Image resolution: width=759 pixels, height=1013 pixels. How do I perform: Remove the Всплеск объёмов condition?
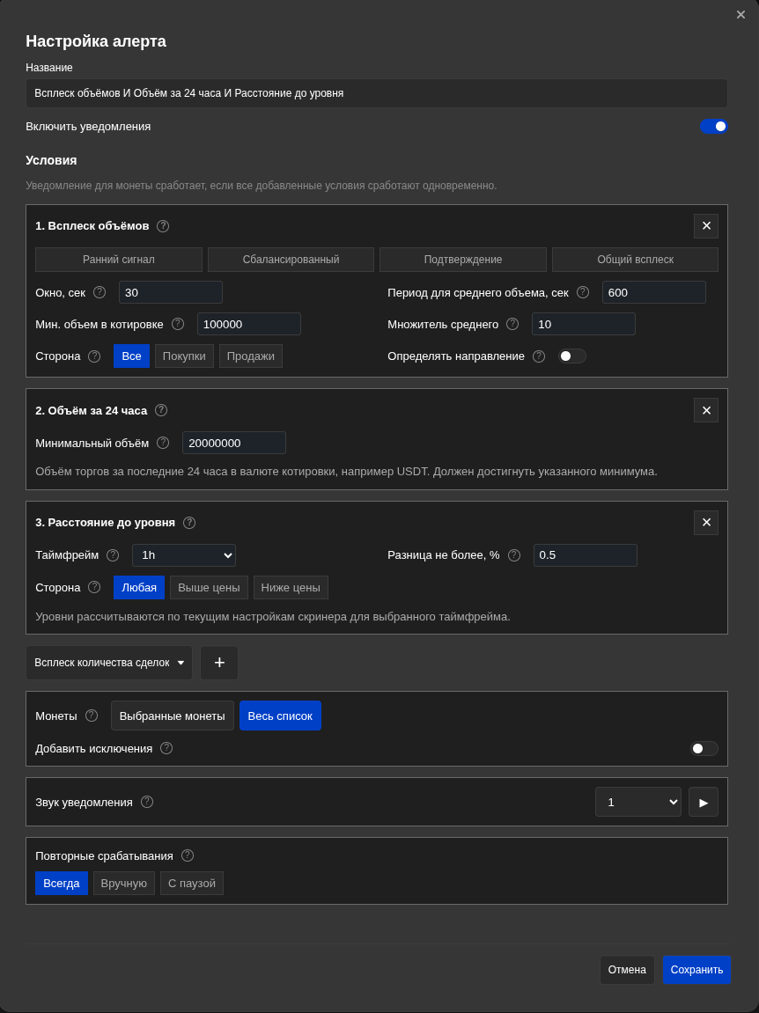pyautogui.click(x=706, y=226)
